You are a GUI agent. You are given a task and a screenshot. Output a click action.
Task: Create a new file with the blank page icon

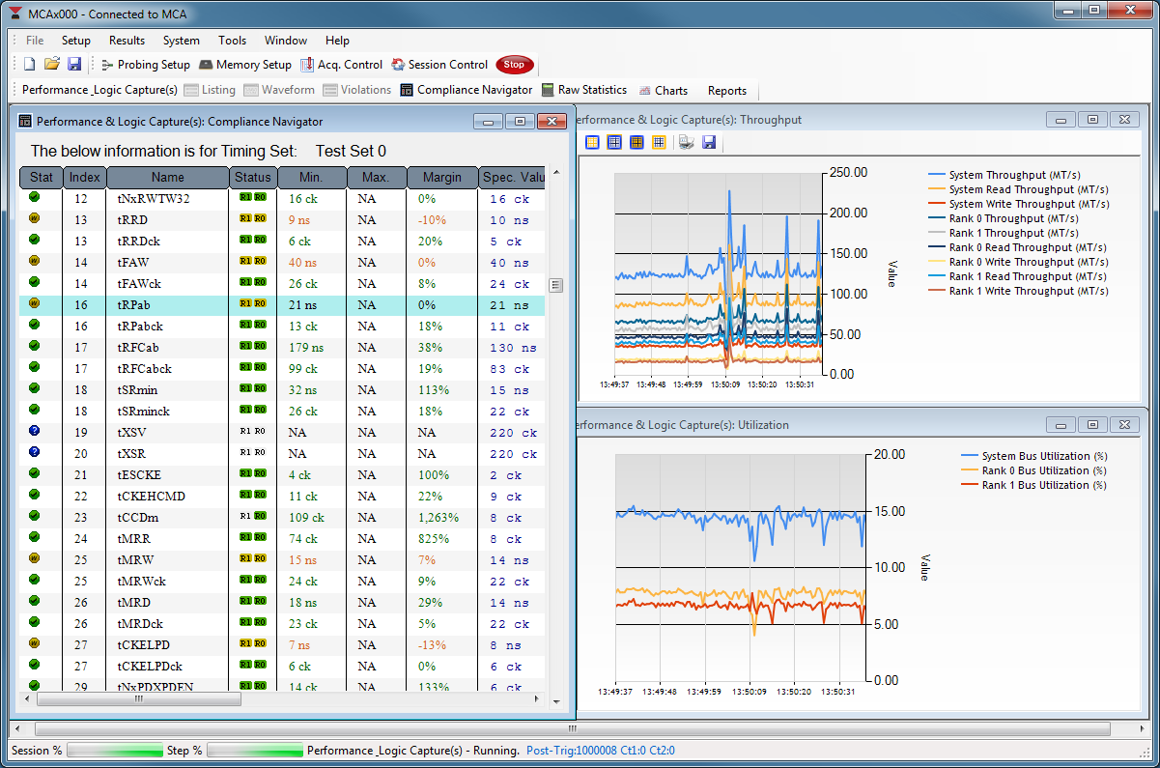tap(29, 65)
